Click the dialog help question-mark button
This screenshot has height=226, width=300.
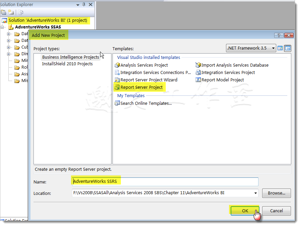(279, 35)
